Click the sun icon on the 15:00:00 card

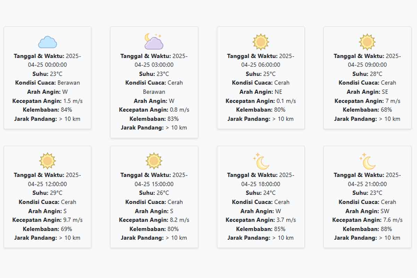point(154,161)
